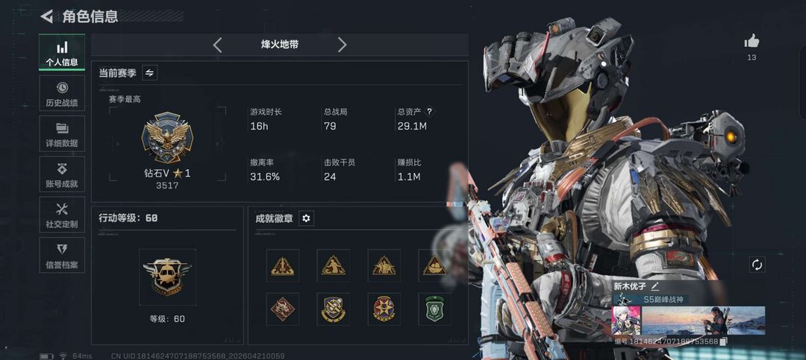Screen dimensions: 806x360
Task: Toggle season view with the 当前赛季 swap icon
Action: [149, 73]
